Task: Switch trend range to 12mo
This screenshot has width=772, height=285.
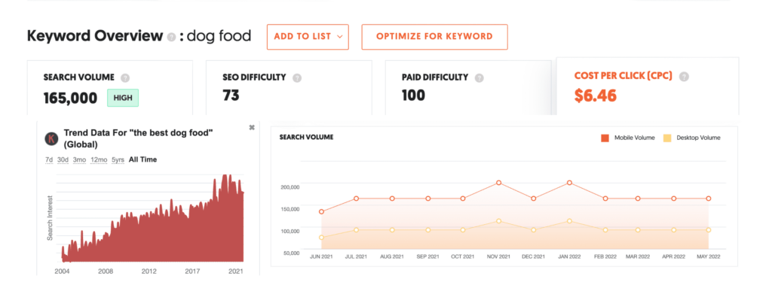Action: tap(99, 159)
